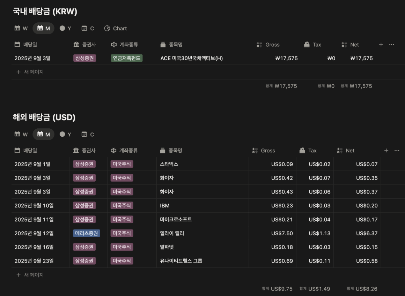Click 새 페이지 under the 해외 배당금 table
Screen dimensions: 405x296
[x=30, y=275]
